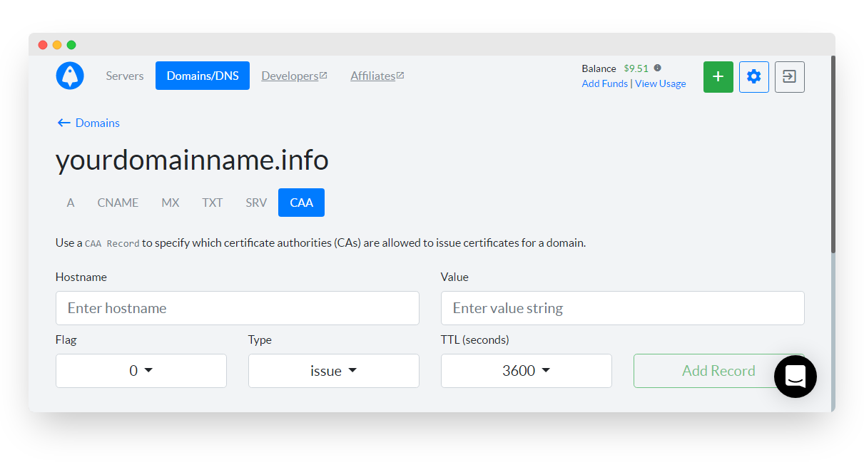Click the Add Record button

(718, 371)
